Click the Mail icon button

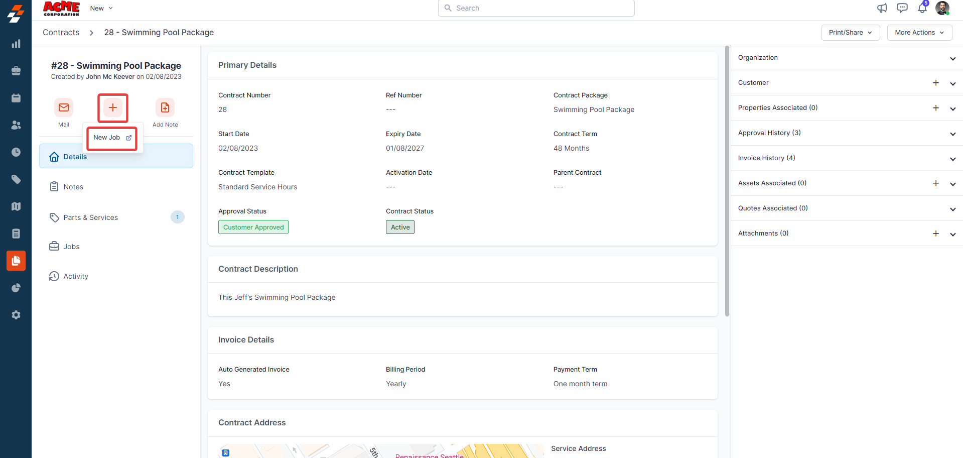tap(64, 107)
